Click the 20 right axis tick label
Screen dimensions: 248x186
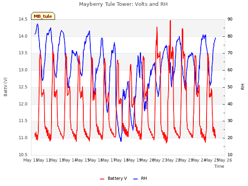click(x=230, y=138)
